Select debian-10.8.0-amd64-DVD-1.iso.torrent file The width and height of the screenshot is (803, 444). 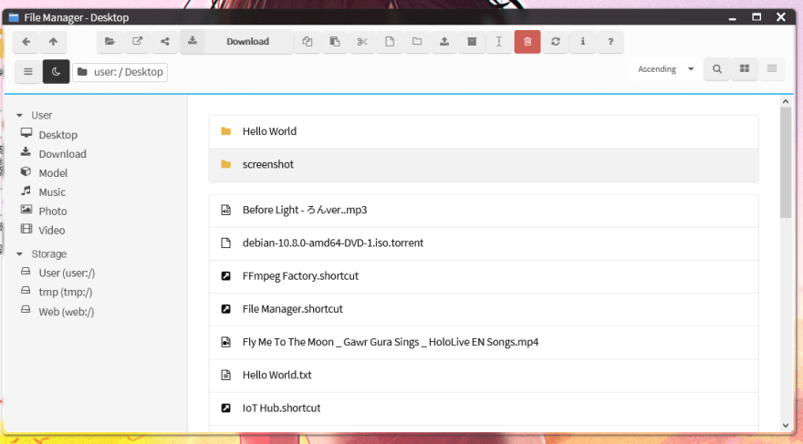[484, 243]
